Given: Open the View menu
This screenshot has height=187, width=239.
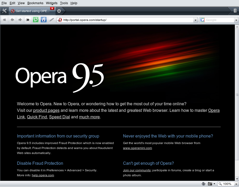Looking at the screenshot, I should click(21, 3).
